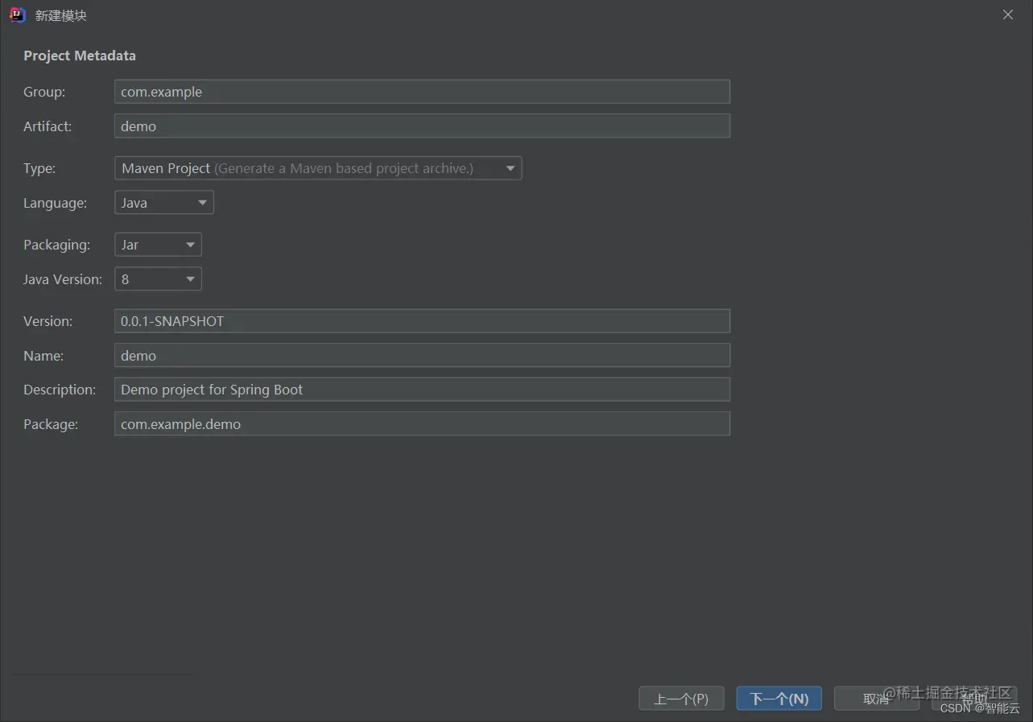Click the Description label text

(60, 390)
